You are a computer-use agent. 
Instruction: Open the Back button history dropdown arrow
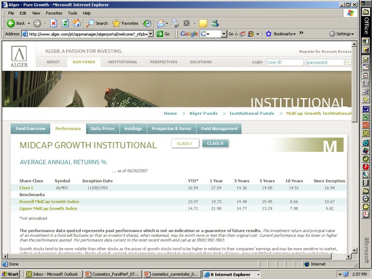tap(29, 23)
